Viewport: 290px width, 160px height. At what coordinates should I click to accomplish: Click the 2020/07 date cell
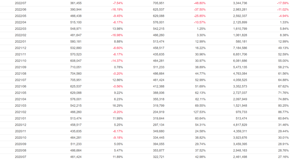pos(20,157)
